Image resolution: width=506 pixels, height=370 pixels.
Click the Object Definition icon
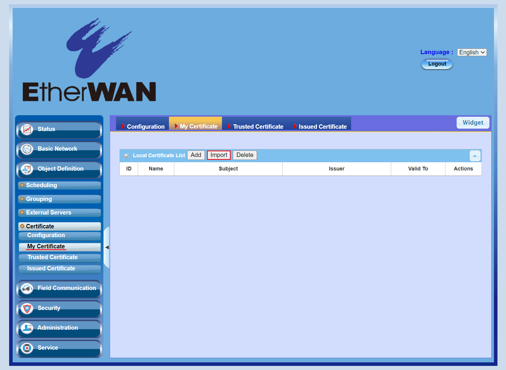tap(27, 169)
